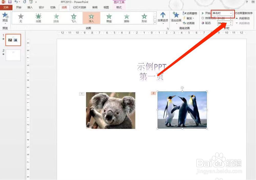The height and width of the screenshot is (180, 256).
Task: Select the penguins picture on the slide
Action: [x=182, y=110]
